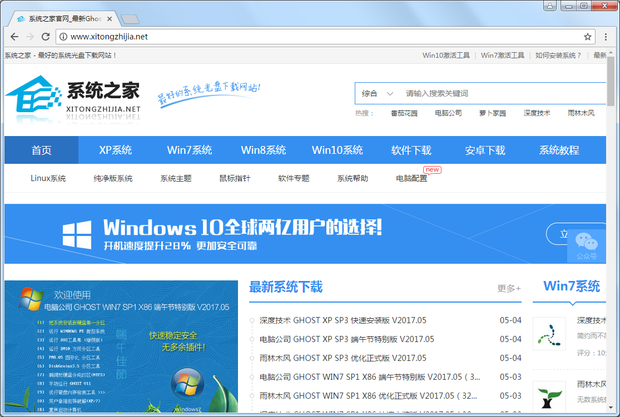Search hot keyword 深度技术
620x417 pixels.
(537, 113)
